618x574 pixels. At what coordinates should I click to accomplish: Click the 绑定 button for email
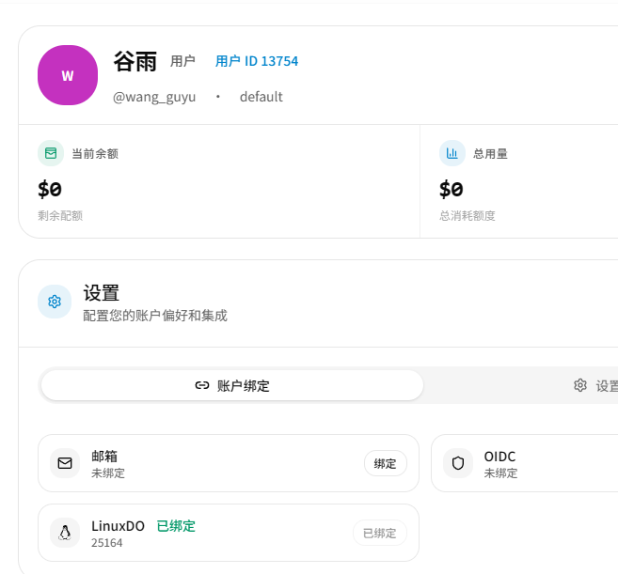pos(385,463)
